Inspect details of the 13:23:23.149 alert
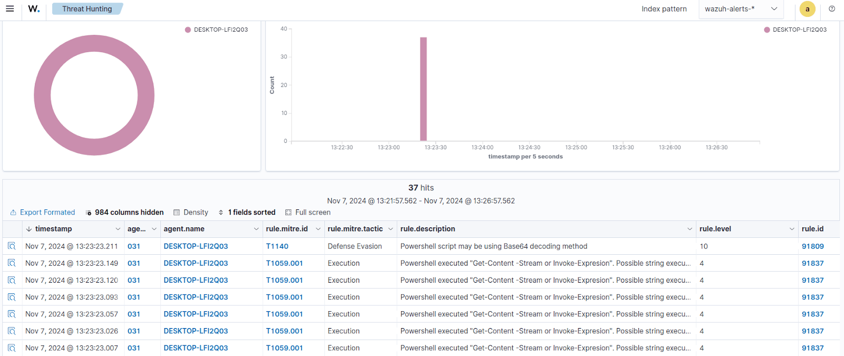 pyautogui.click(x=12, y=263)
